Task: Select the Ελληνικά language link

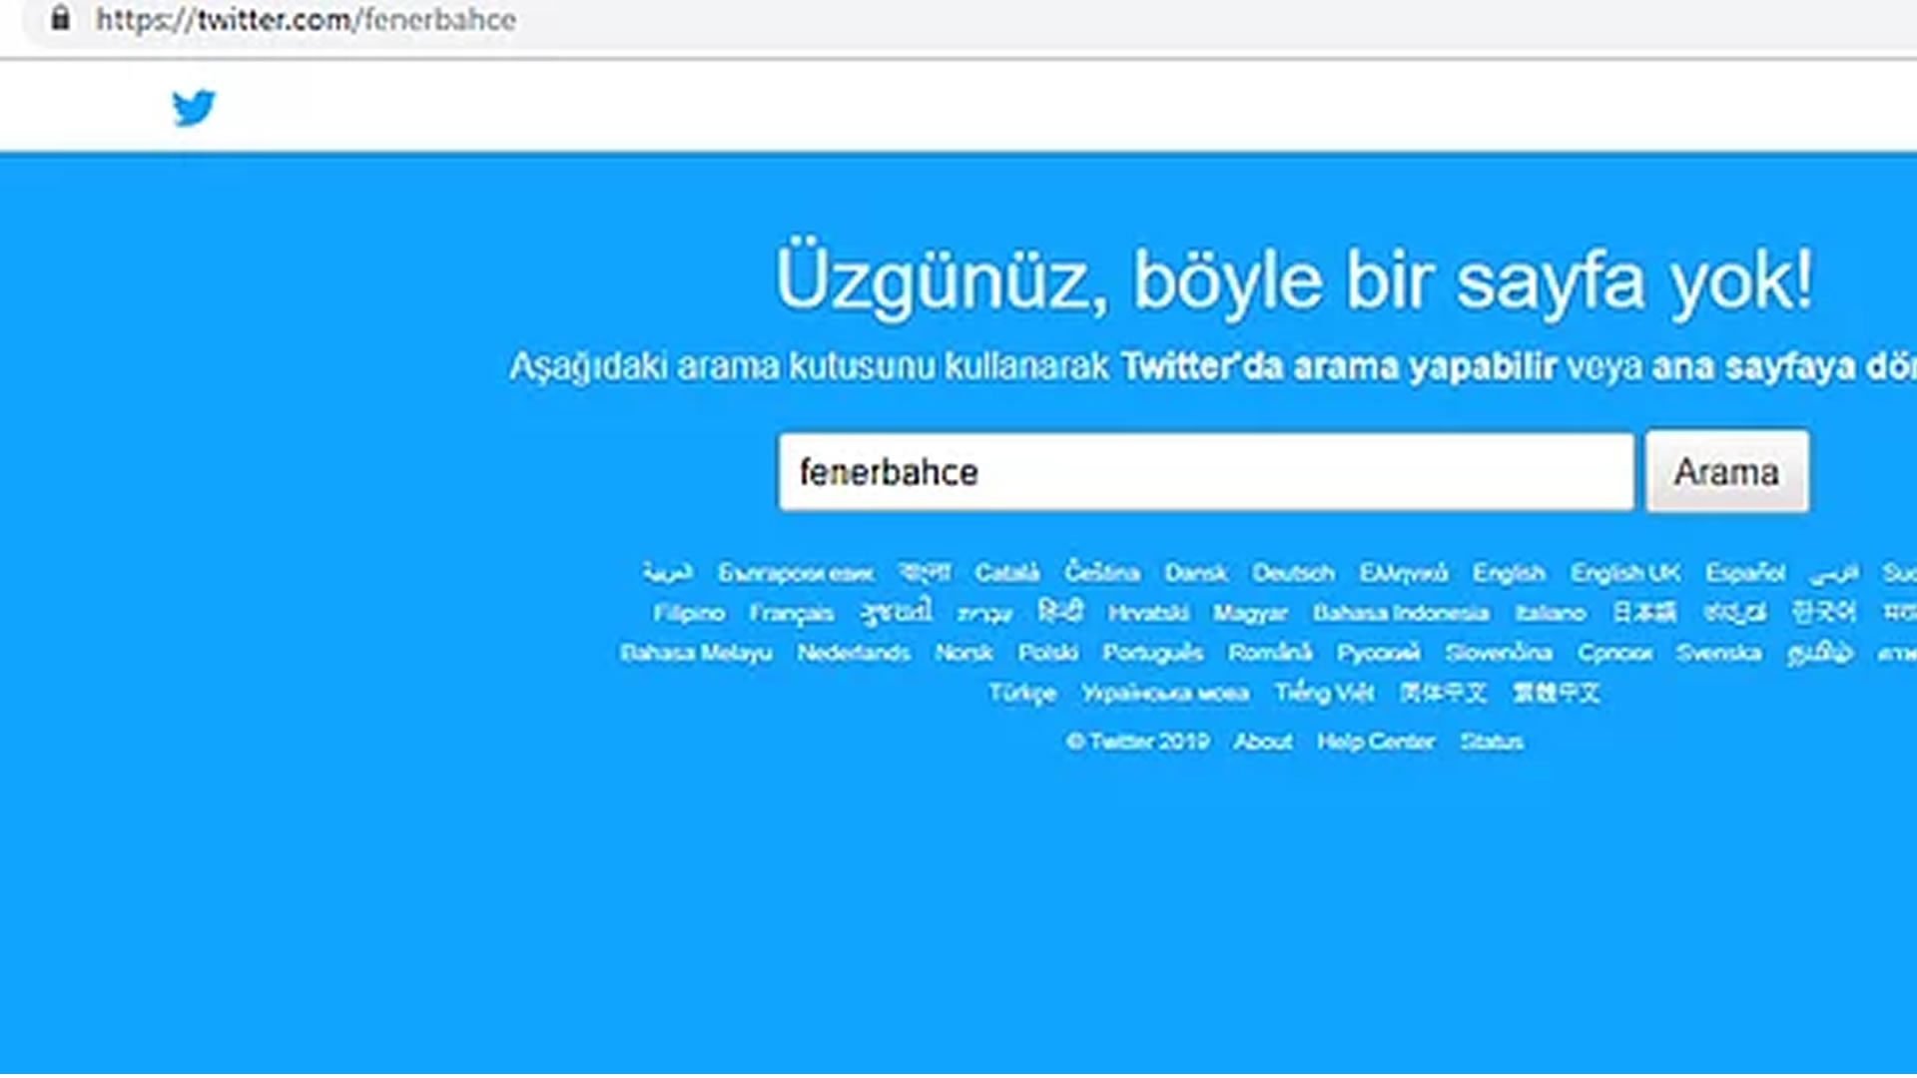Action: tap(1403, 573)
